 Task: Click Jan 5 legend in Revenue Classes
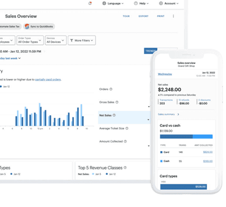pyautogui.click(x=97, y=174)
